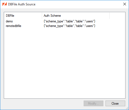
Task: Click the Modify... button
Action: (93, 104)
